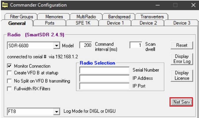Select the Device 3 tab
Screen dimensions: 199x118
[x=182, y=23]
